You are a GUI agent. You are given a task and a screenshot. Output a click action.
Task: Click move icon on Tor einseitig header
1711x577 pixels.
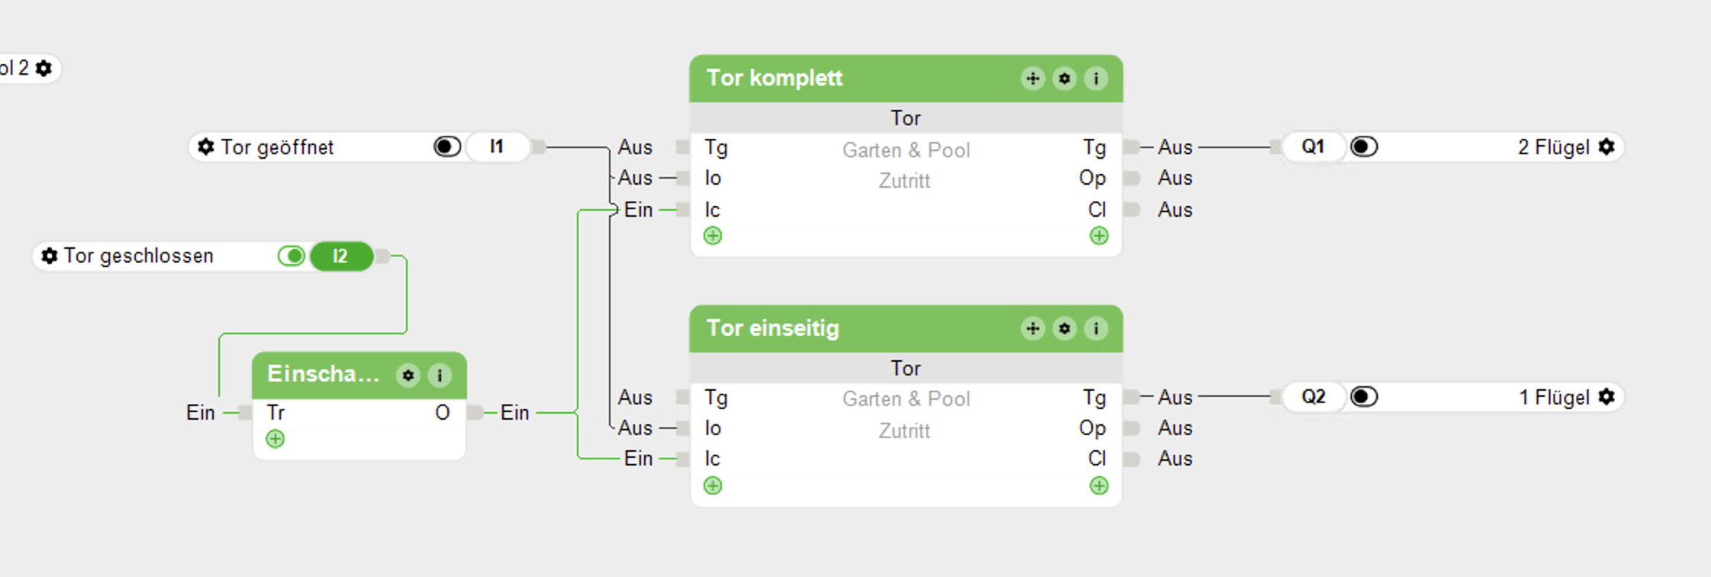(1033, 329)
